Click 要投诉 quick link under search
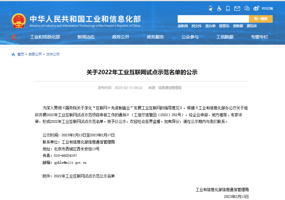The image size is (285, 200). (252, 26)
